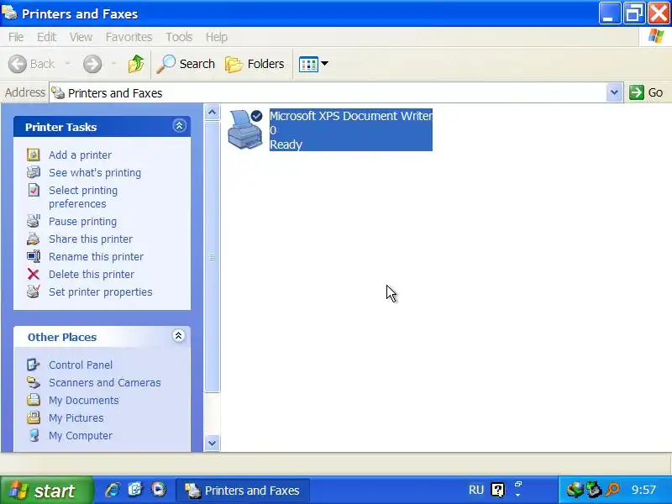Viewport: 672px width, 504px height.
Task: Open the Edit menu
Action: click(x=46, y=37)
